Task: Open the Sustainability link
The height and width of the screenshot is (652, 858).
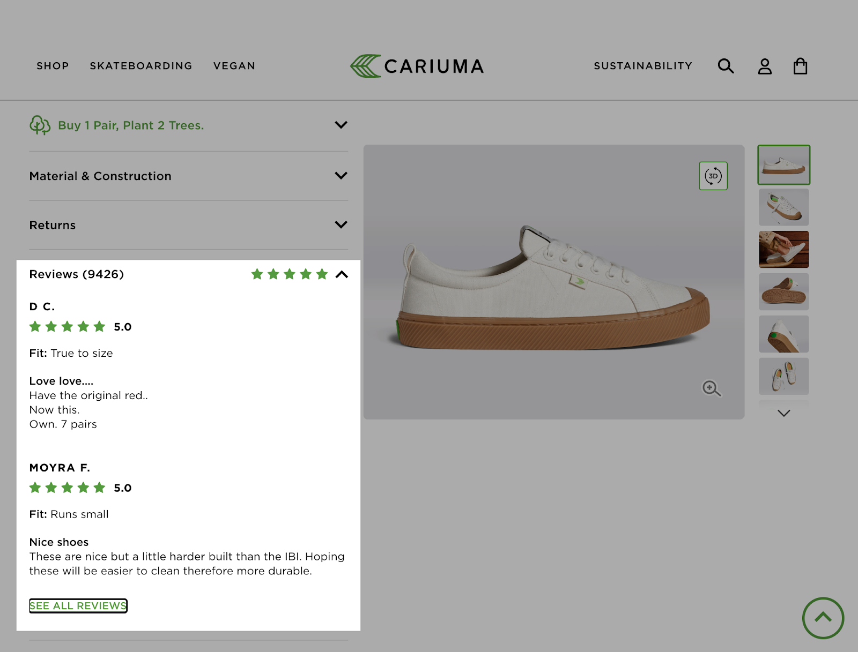Action: (643, 66)
